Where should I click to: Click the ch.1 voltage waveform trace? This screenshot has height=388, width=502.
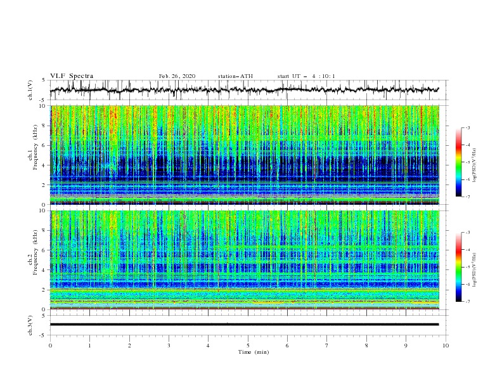[244, 90]
